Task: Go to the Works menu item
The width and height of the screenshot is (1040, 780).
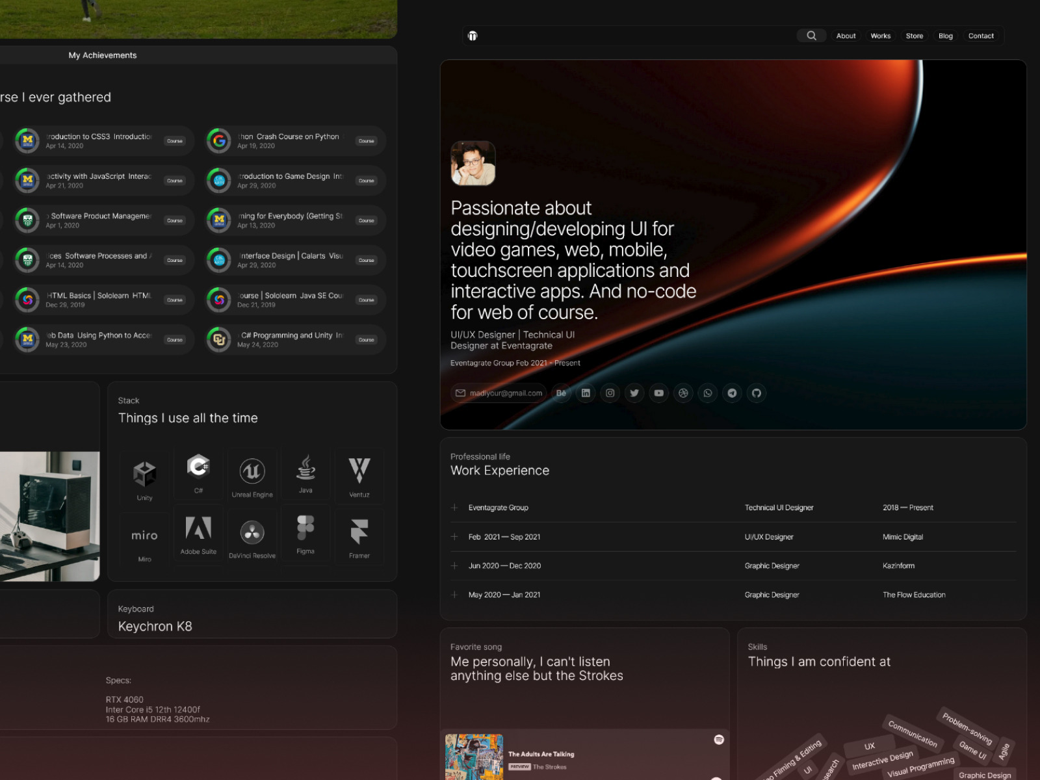Action: point(880,36)
